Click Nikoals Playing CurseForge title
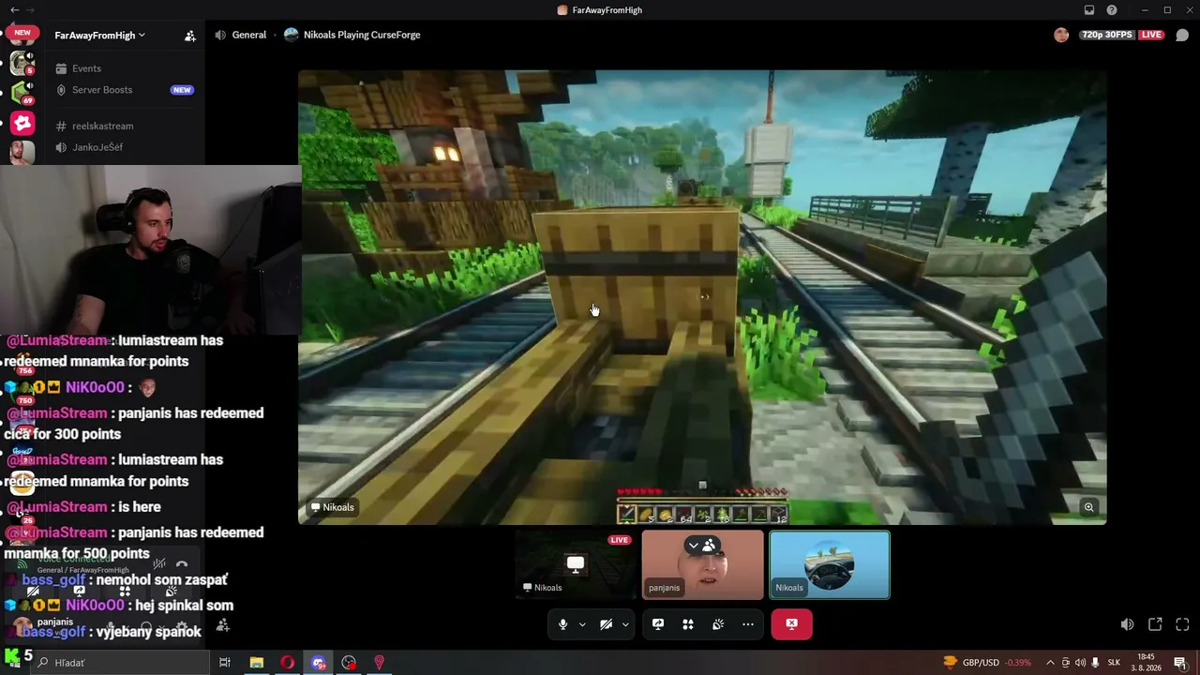The height and width of the screenshot is (675, 1200). click(352, 35)
